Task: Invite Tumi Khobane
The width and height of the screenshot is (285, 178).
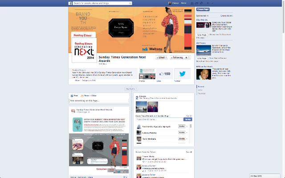Action: click(182, 139)
